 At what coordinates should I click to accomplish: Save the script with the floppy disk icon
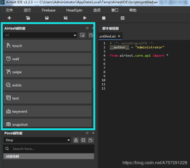pos(47,18)
